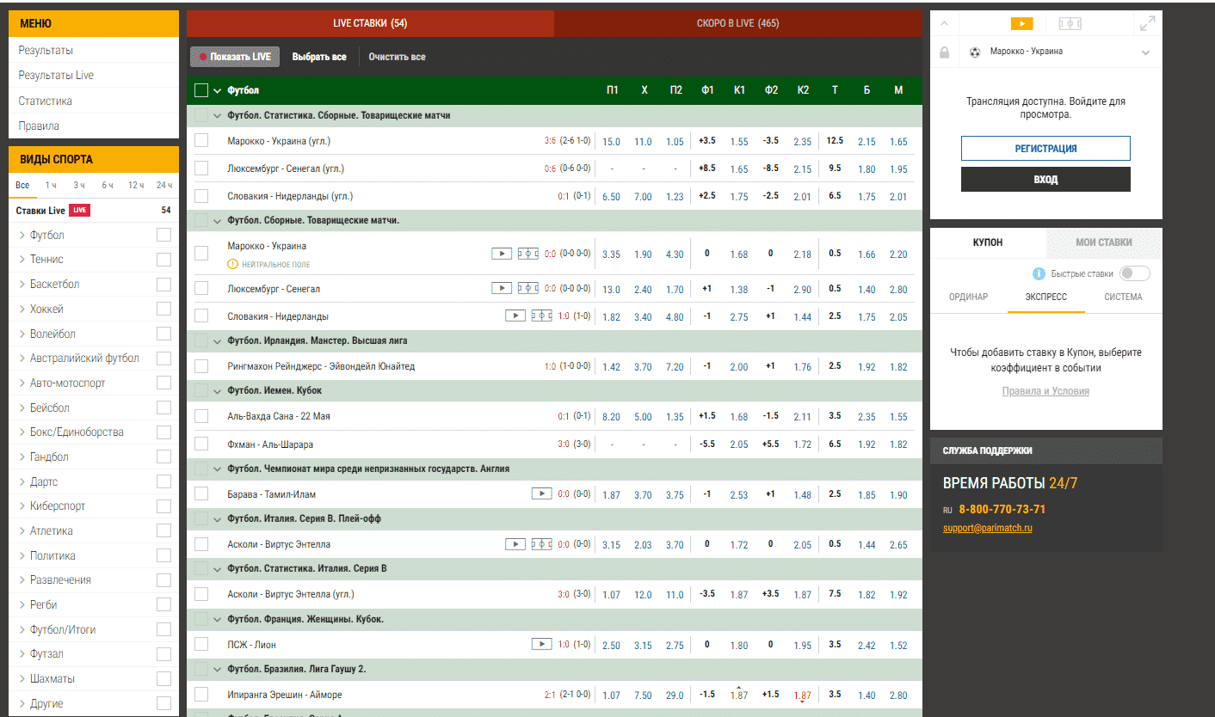
Task: Check the box for ПСЖ - Лион
Action: (x=201, y=644)
